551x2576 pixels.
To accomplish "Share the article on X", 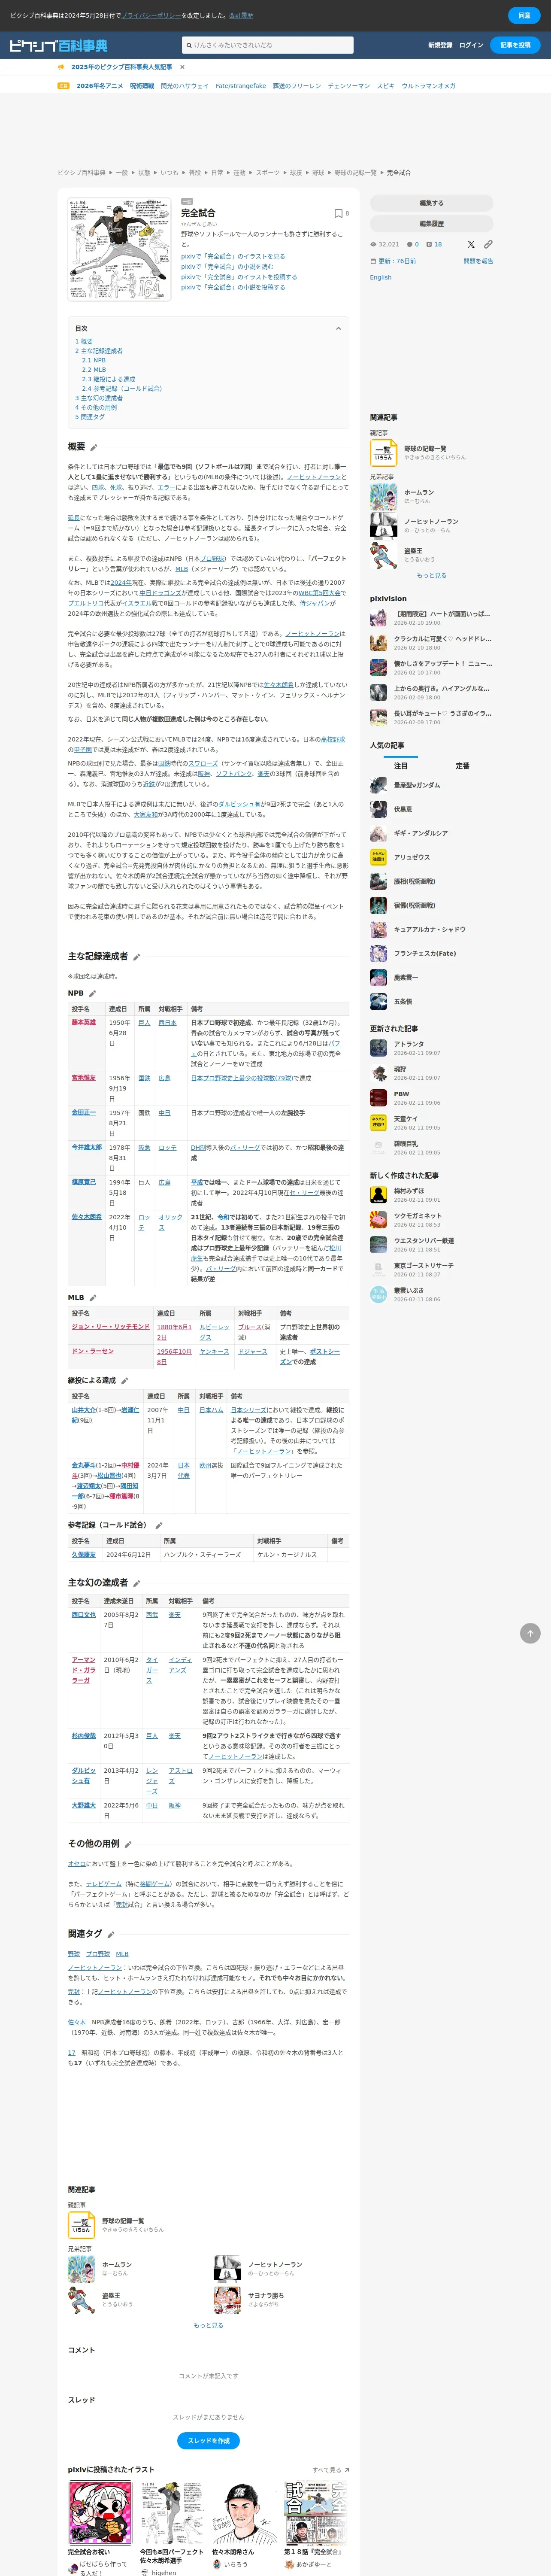I will pyautogui.click(x=471, y=244).
